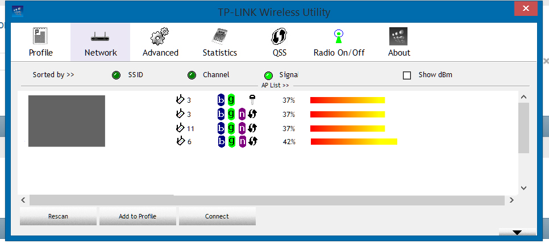Click the vertical scrollbar thumb in AP list

pos(524,128)
